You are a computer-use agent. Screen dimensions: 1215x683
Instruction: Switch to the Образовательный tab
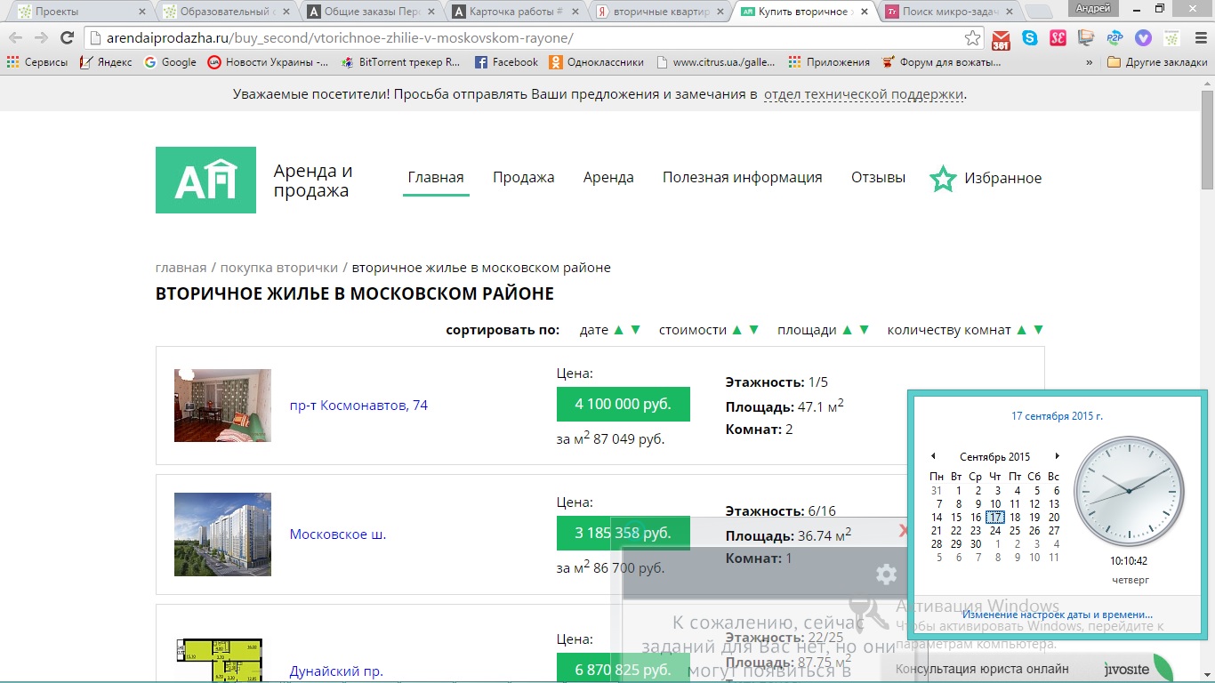[226, 12]
